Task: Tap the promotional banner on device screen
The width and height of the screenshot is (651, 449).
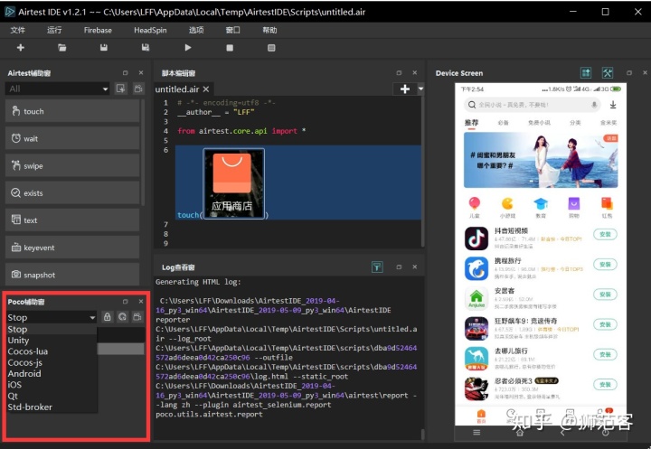Action: click(541, 160)
